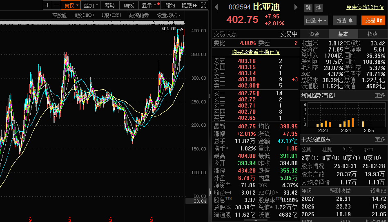The width and height of the screenshot is (388, 222).
Task: Open the 设置均线 dropdown
Action: (x=169, y=16)
